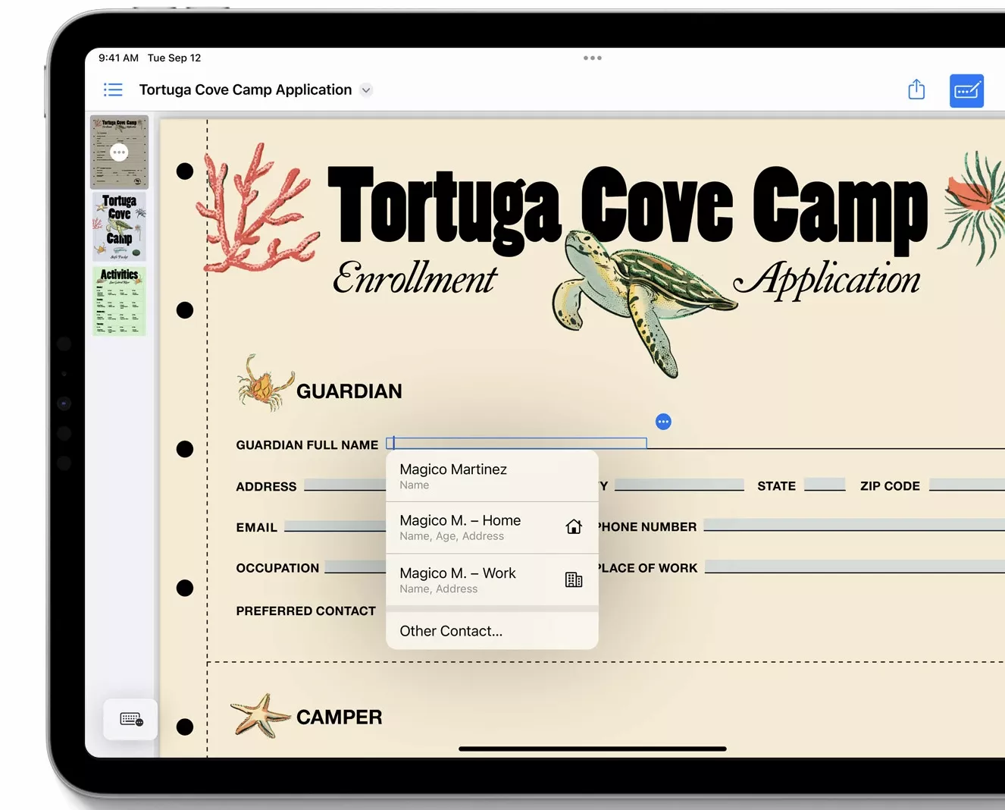Click the GUARDIAN section heading

point(349,391)
